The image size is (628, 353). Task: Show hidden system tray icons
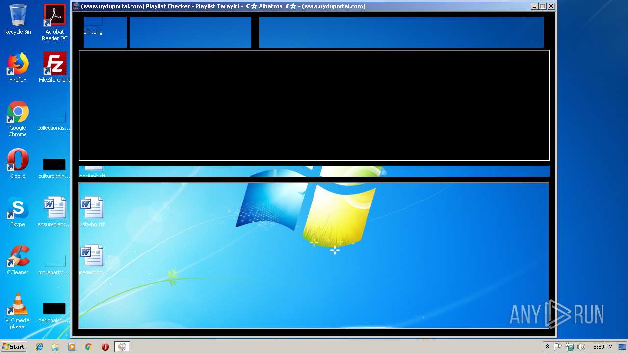[547, 347]
